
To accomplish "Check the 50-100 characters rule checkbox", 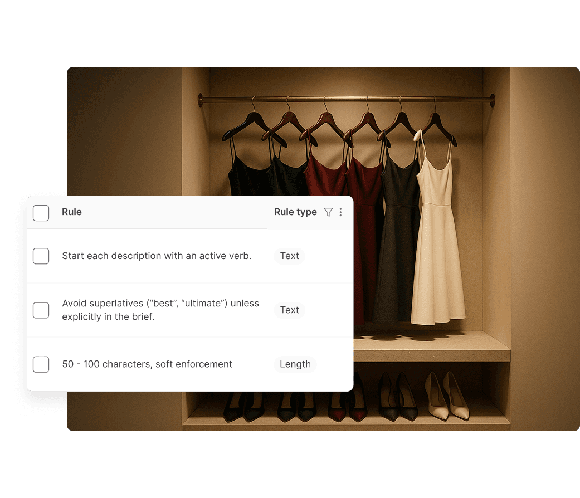I will (x=41, y=364).
